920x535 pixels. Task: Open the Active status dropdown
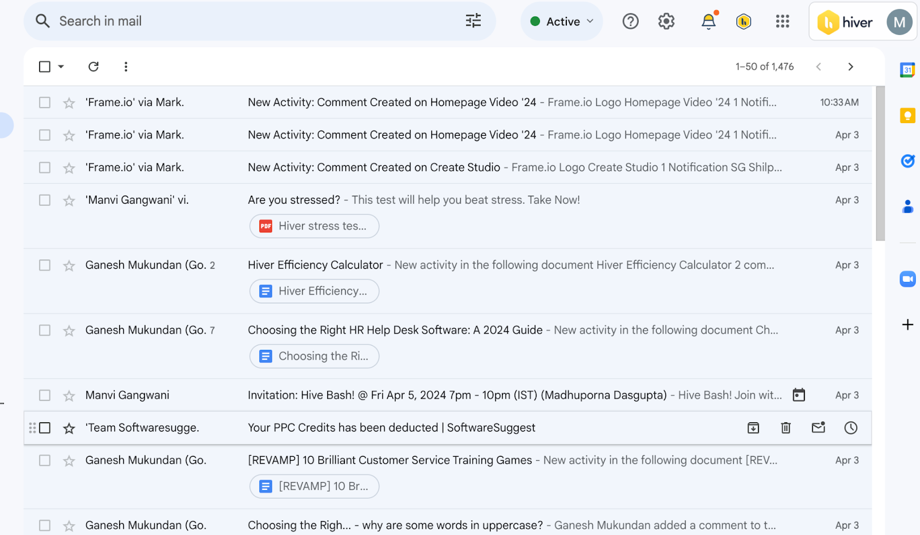[x=561, y=21]
